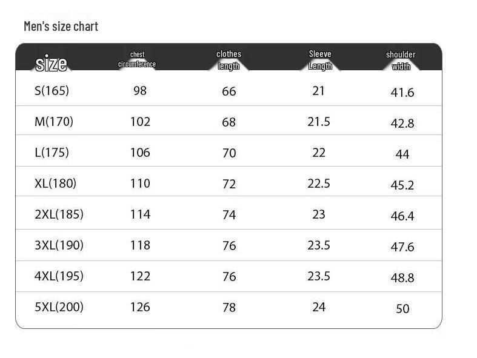Click the XL(180) size label

(55, 184)
